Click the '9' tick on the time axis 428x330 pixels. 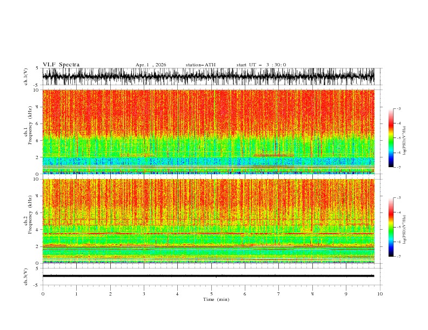346,294
